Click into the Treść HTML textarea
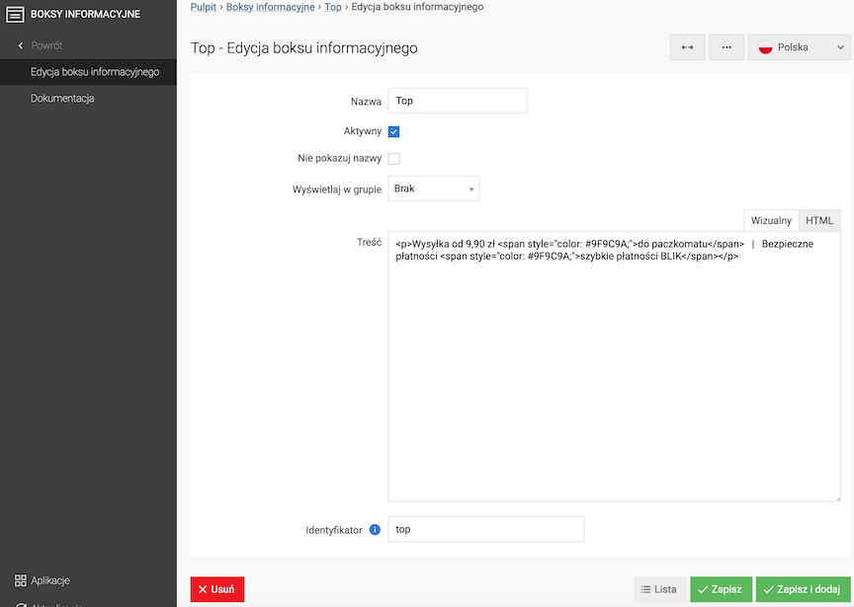 615,366
